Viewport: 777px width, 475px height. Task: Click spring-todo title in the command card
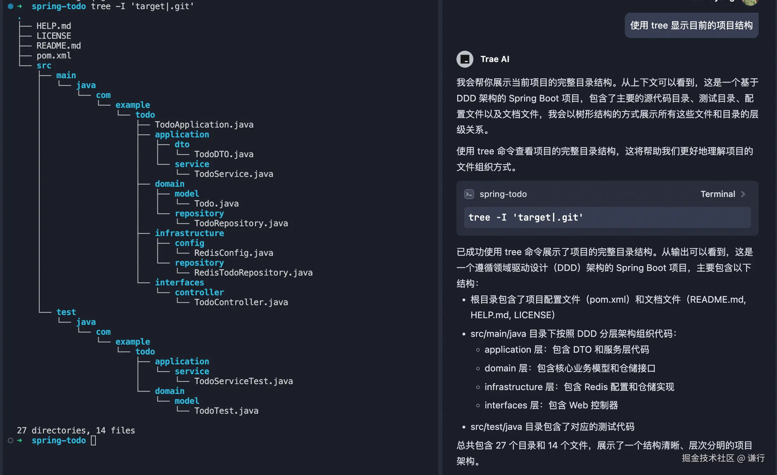(x=503, y=194)
